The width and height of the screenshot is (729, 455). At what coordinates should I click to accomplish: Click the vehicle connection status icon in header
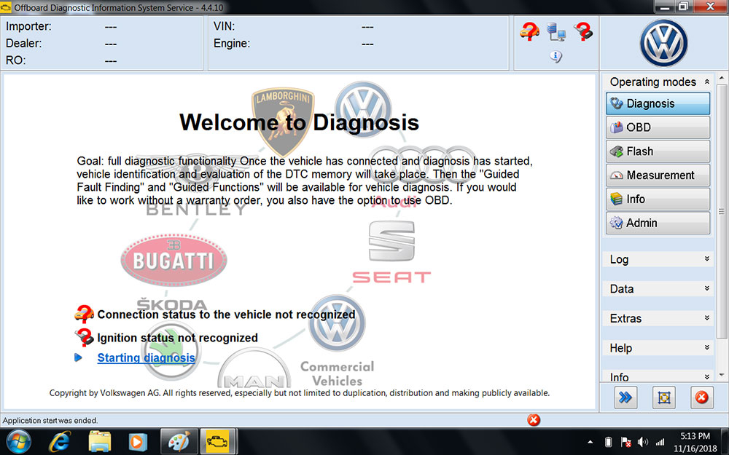[529, 31]
